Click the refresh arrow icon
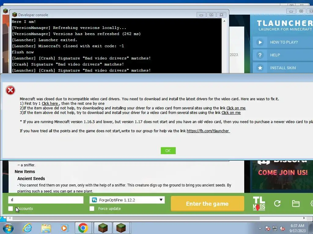The width and height of the screenshot is (313, 234). (277, 203)
